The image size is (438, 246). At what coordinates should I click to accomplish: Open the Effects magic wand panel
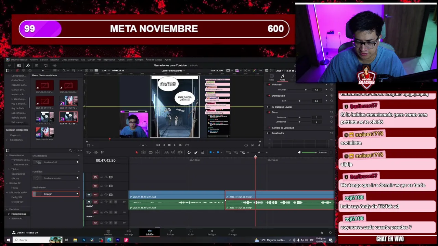point(28,65)
